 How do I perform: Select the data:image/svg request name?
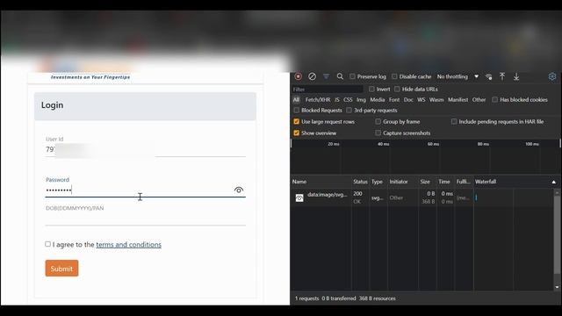click(x=328, y=195)
